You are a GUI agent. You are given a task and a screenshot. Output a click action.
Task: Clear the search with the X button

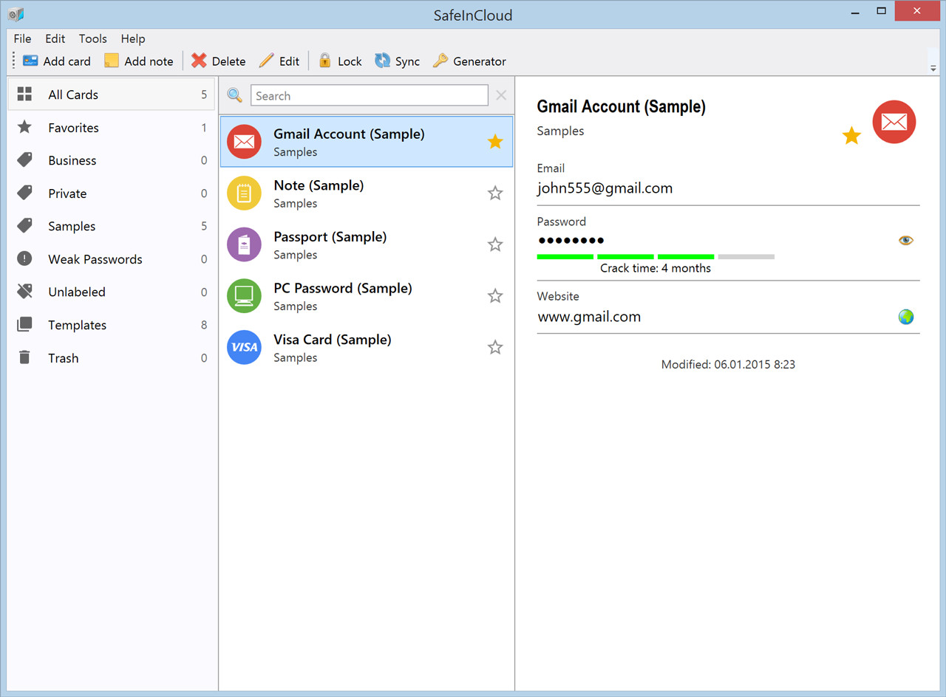[x=501, y=95]
